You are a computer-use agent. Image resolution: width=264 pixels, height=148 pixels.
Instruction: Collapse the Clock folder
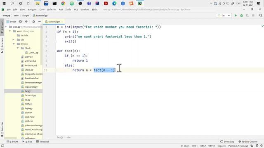18,48
